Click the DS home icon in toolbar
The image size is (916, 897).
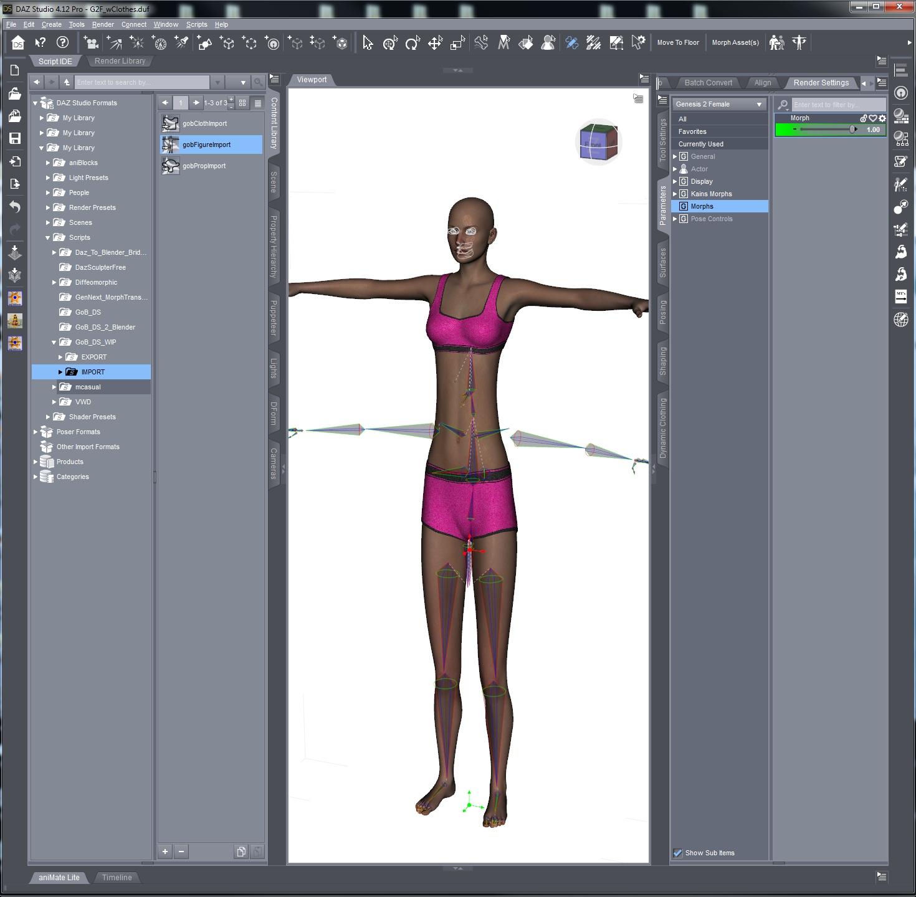coord(17,43)
